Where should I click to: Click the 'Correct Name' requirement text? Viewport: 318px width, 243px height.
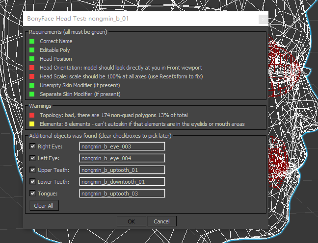[x=56, y=41]
